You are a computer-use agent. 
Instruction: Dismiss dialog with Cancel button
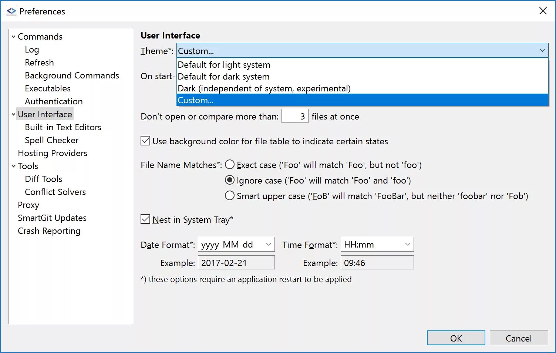coord(519,338)
